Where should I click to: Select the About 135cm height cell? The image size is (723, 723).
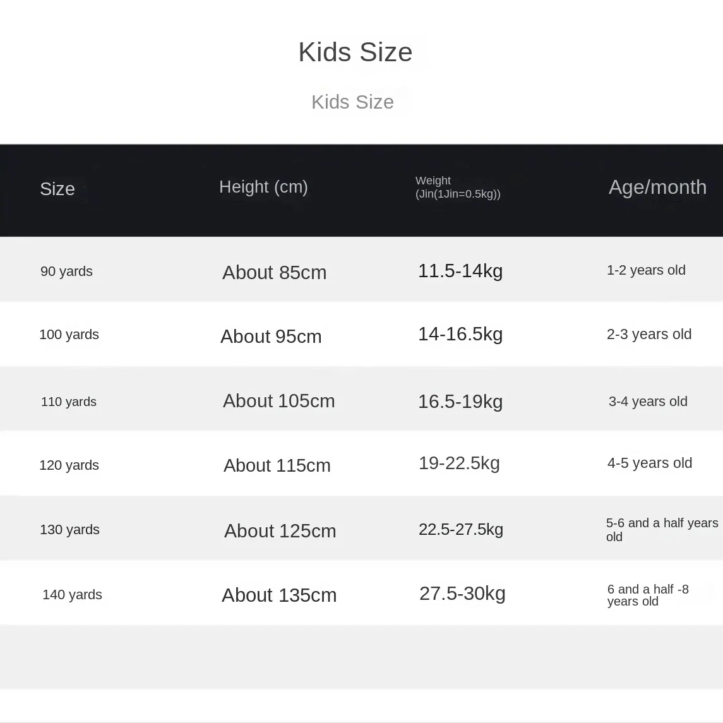279,595
